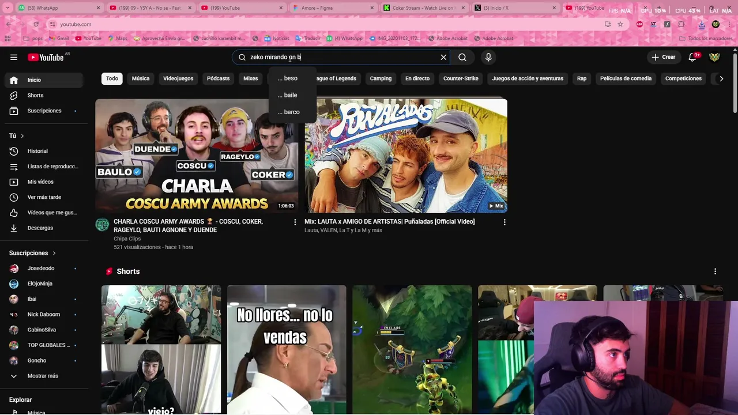Open the Puñaladas mix thumbnail
Image resolution: width=738 pixels, height=415 pixels.
pyautogui.click(x=406, y=156)
